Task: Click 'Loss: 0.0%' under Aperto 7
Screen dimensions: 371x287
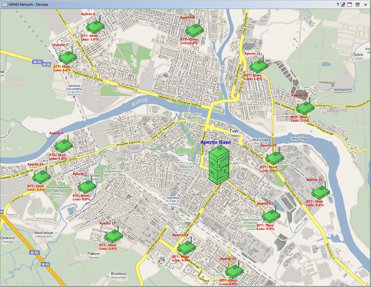Action: pos(62,70)
